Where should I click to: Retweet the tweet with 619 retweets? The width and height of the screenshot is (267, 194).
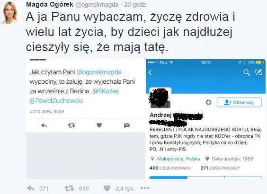point(69,188)
